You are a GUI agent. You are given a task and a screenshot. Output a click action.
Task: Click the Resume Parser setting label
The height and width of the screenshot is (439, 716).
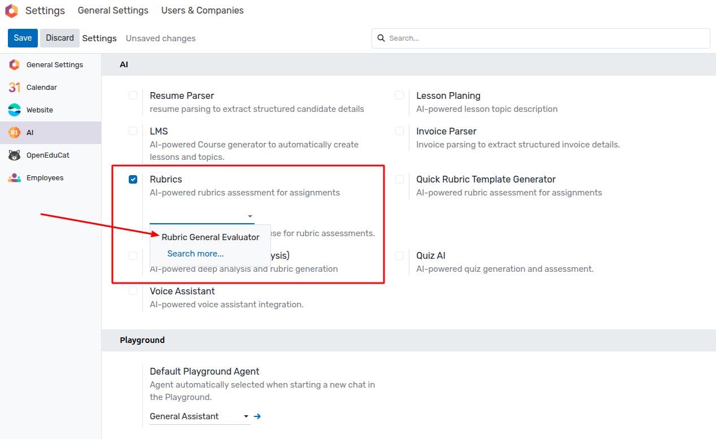(x=182, y=96)
